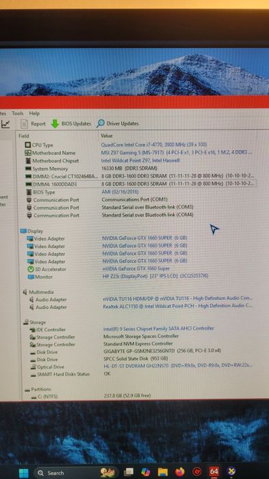Viewport: 269px width, 479px height.
Task: Open the Report wizard from toolbar
Action: click(x=33, y=124)
